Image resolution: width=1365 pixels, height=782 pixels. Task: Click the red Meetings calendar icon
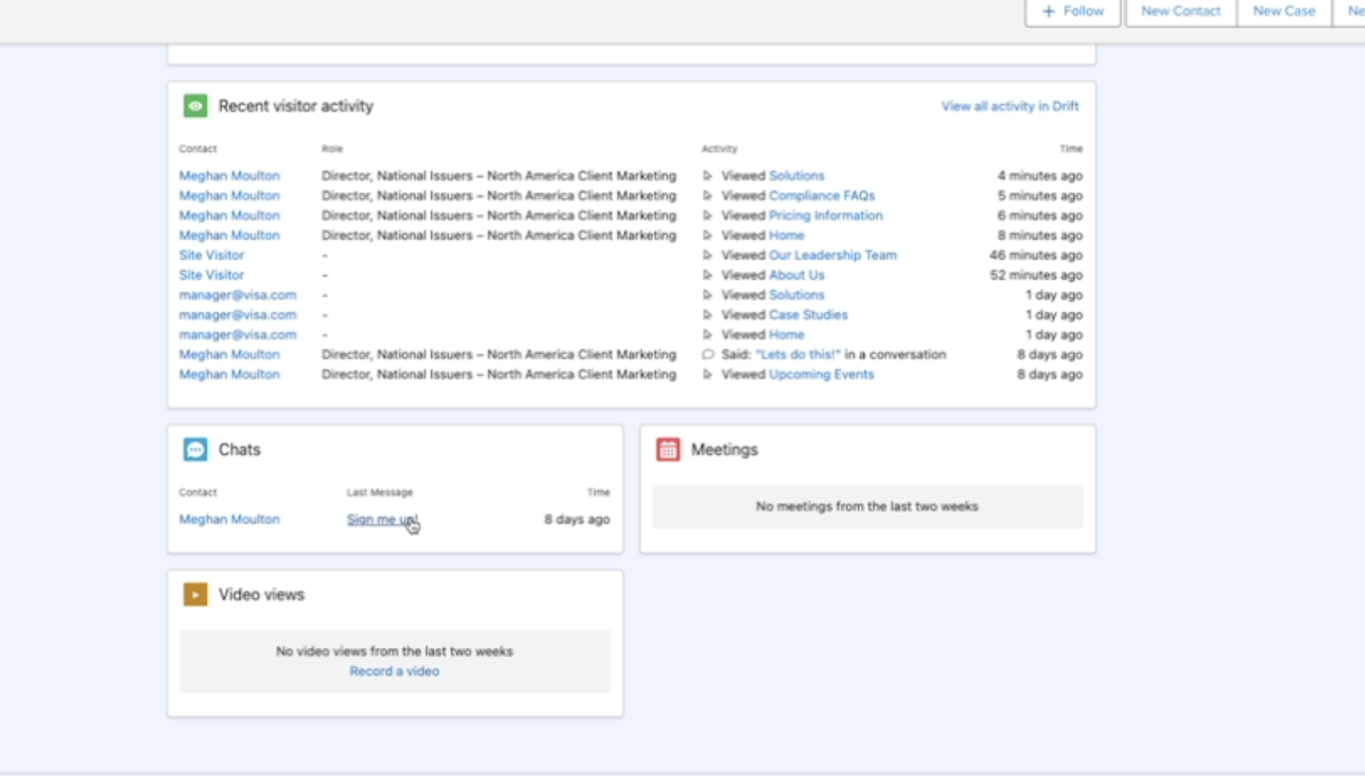[x=668, y=449]
